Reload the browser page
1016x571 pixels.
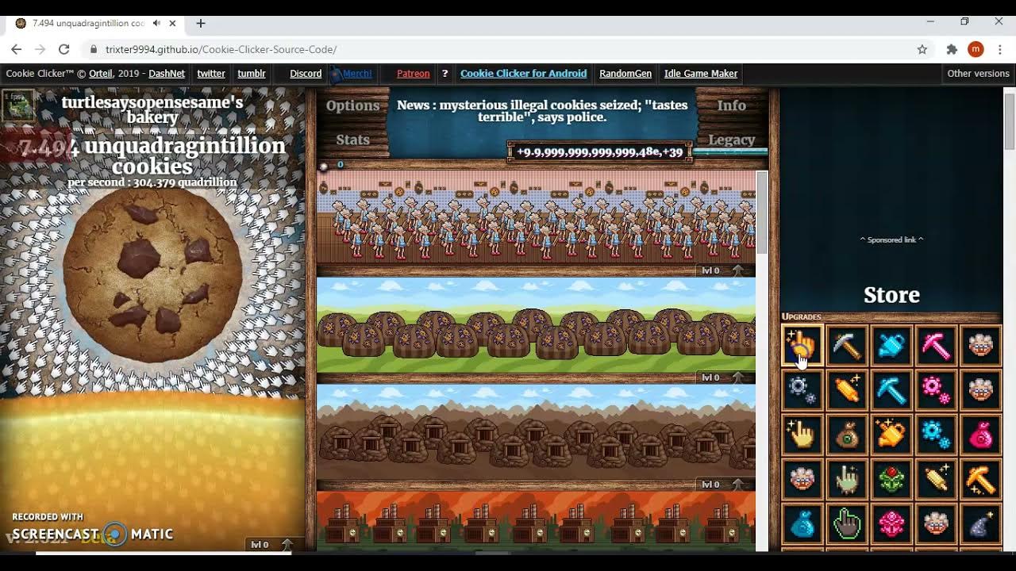[x=63, y=49]
